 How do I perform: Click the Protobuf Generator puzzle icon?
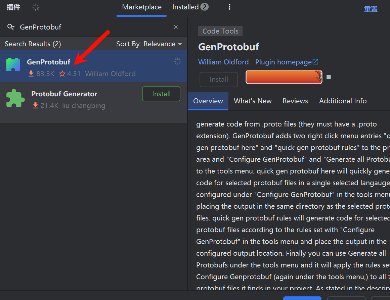click(x=15, y=98)
